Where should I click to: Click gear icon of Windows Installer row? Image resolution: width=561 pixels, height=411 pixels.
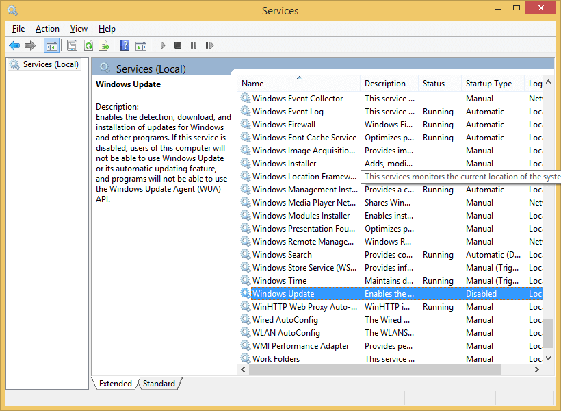click(x=246, y=163)
